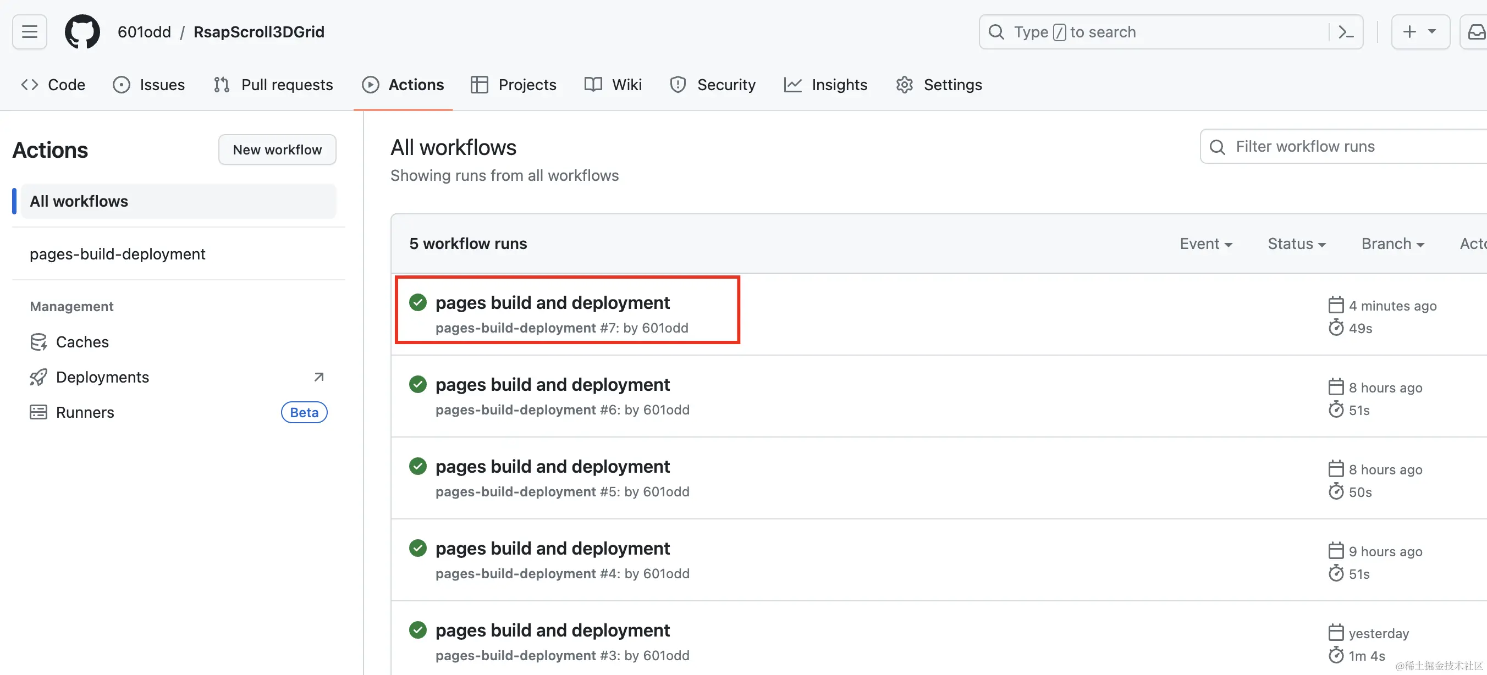Image resolution: width=1487 pixels, height=675 pixels.
Task: Click the New workflow button
Action: (x=277, y=150)
